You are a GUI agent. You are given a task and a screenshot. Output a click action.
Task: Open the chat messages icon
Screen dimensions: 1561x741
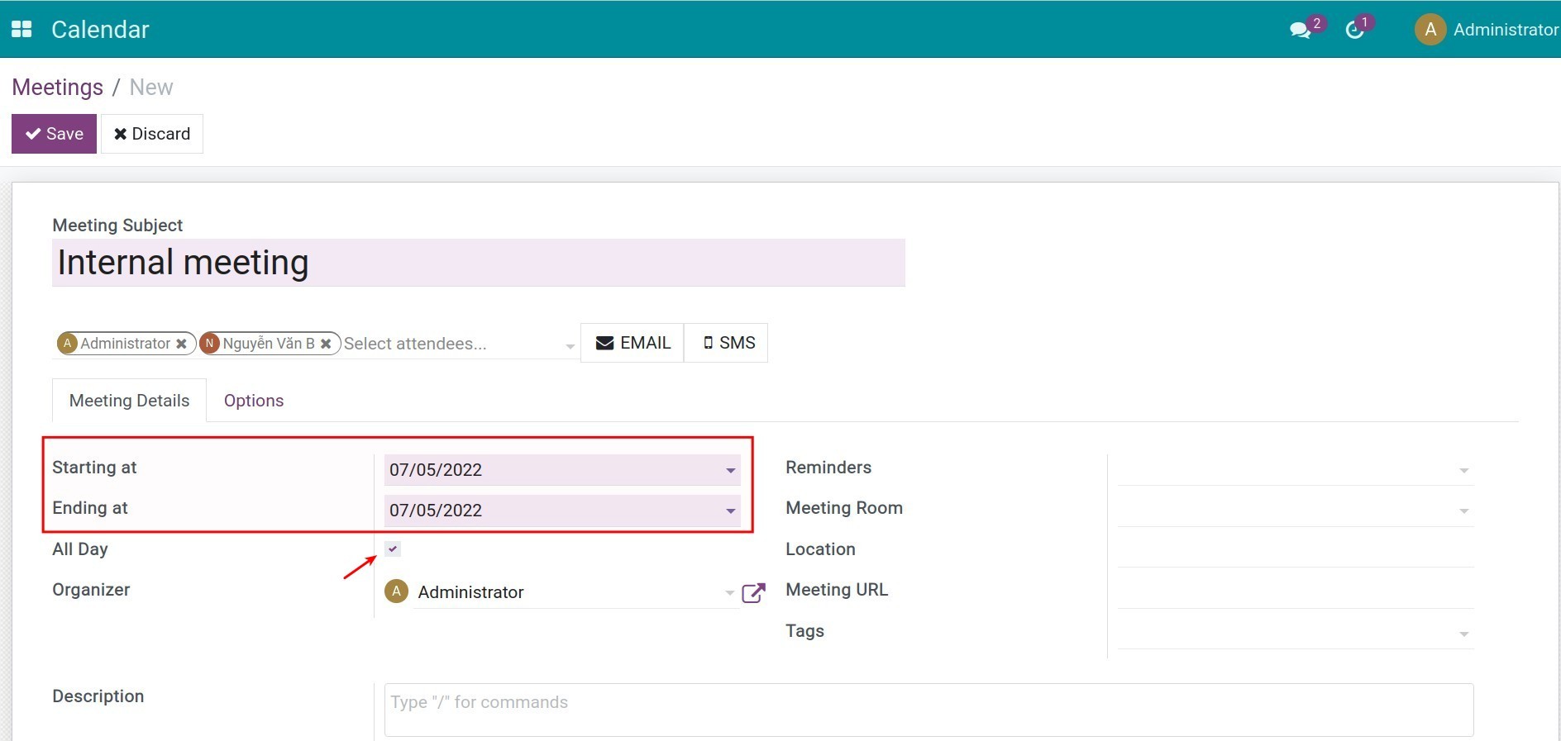click(1300, 31)
